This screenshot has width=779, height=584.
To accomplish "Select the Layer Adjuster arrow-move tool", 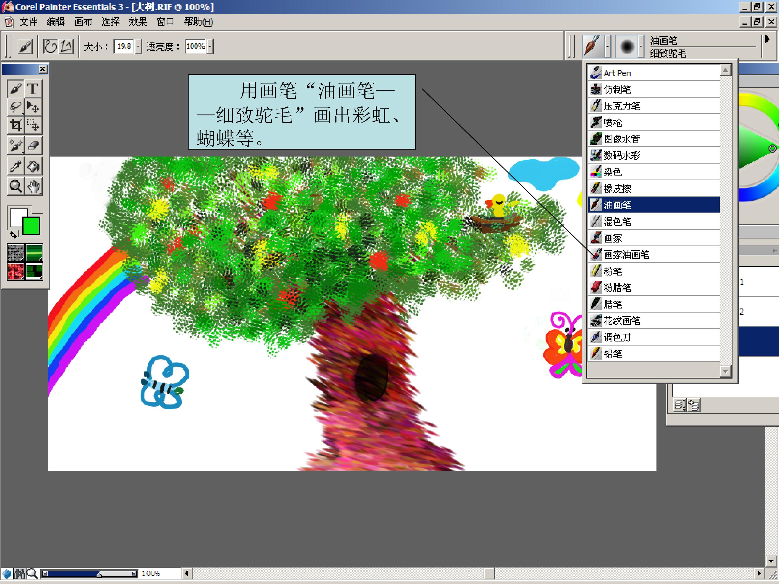I will (x=33, y=107).
